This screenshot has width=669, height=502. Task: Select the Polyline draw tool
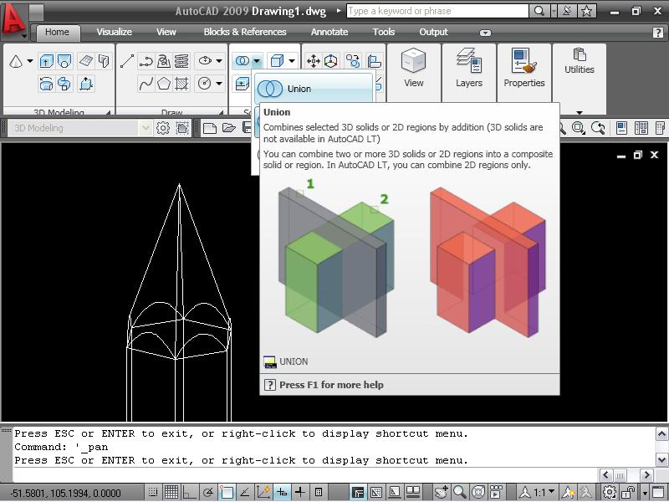coord(146,61)
